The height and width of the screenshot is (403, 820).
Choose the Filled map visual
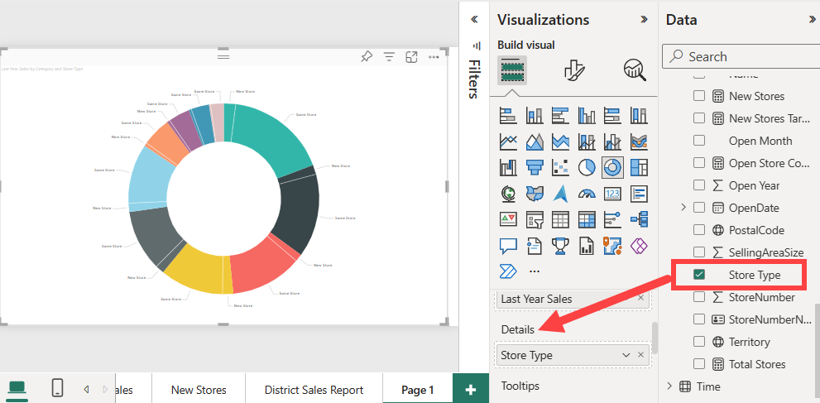click(535, 194)
